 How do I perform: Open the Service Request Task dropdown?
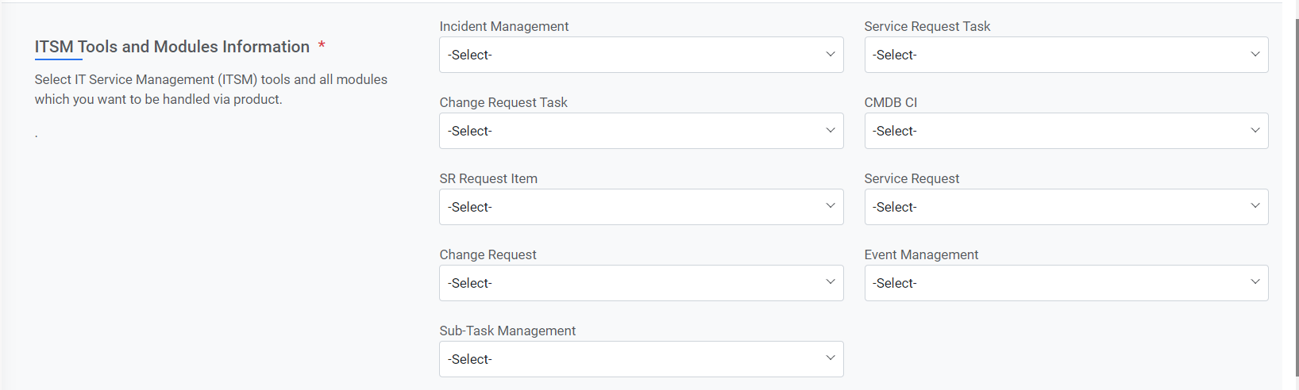[1066, 55]
